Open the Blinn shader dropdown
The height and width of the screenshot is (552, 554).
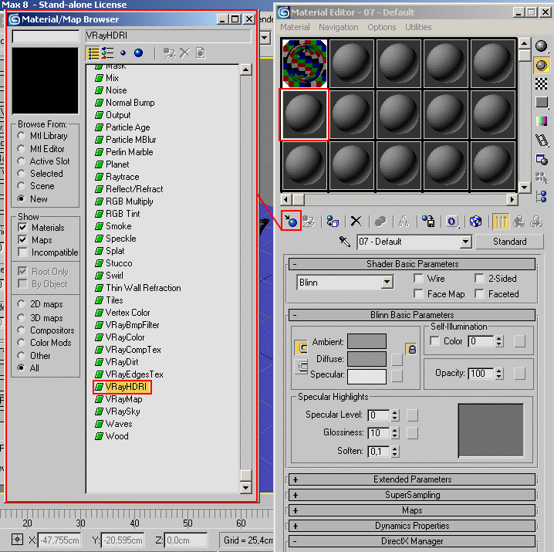tap(387, 283)
